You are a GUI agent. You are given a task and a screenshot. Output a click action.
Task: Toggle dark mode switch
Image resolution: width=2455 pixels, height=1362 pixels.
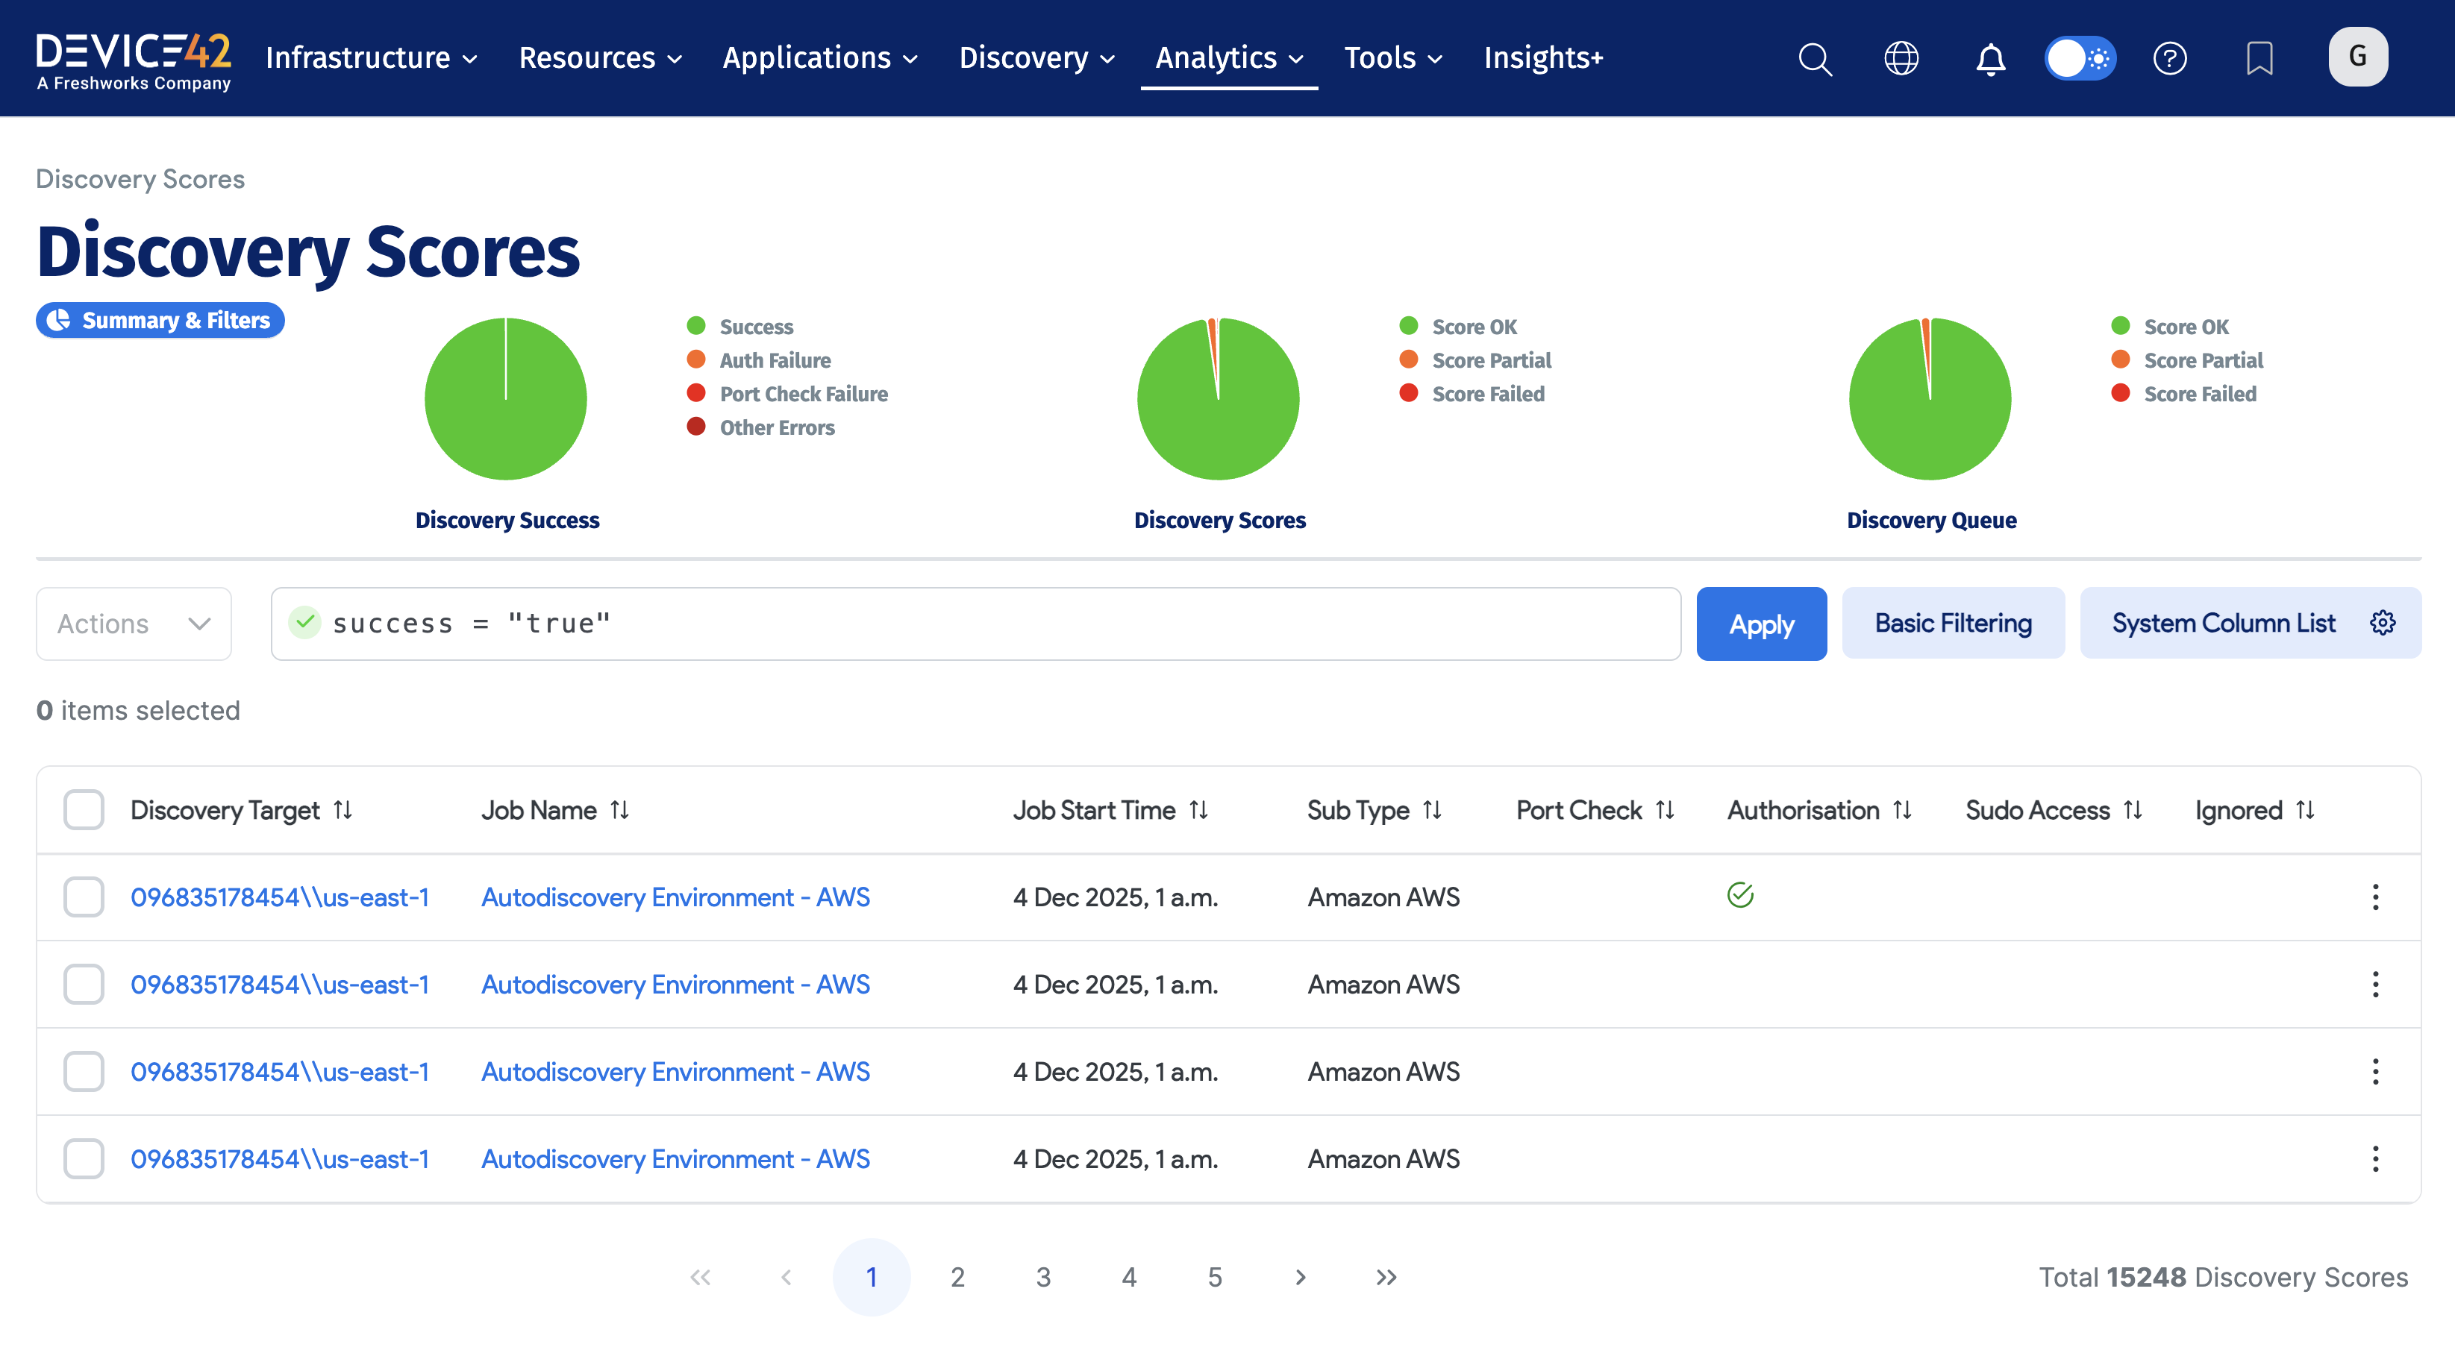coord(2080,58)
